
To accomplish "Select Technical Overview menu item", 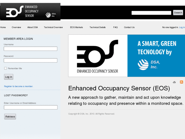I will (53, 27).
